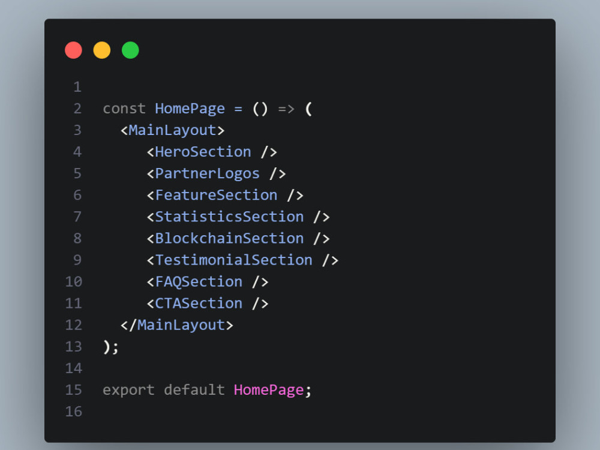Image resolution: width=600 pixels, height=450 pixels.
Task: Click the green maximize dot
Action: tap(130, 50)
